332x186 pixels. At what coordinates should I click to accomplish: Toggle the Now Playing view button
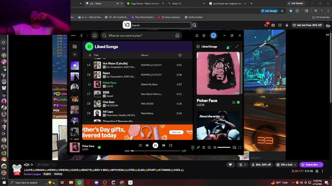coord(193,148)
